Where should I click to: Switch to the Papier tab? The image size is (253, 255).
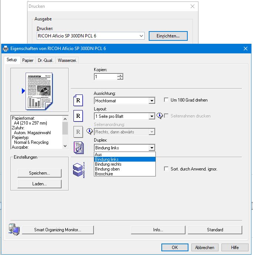pos(28,60)
